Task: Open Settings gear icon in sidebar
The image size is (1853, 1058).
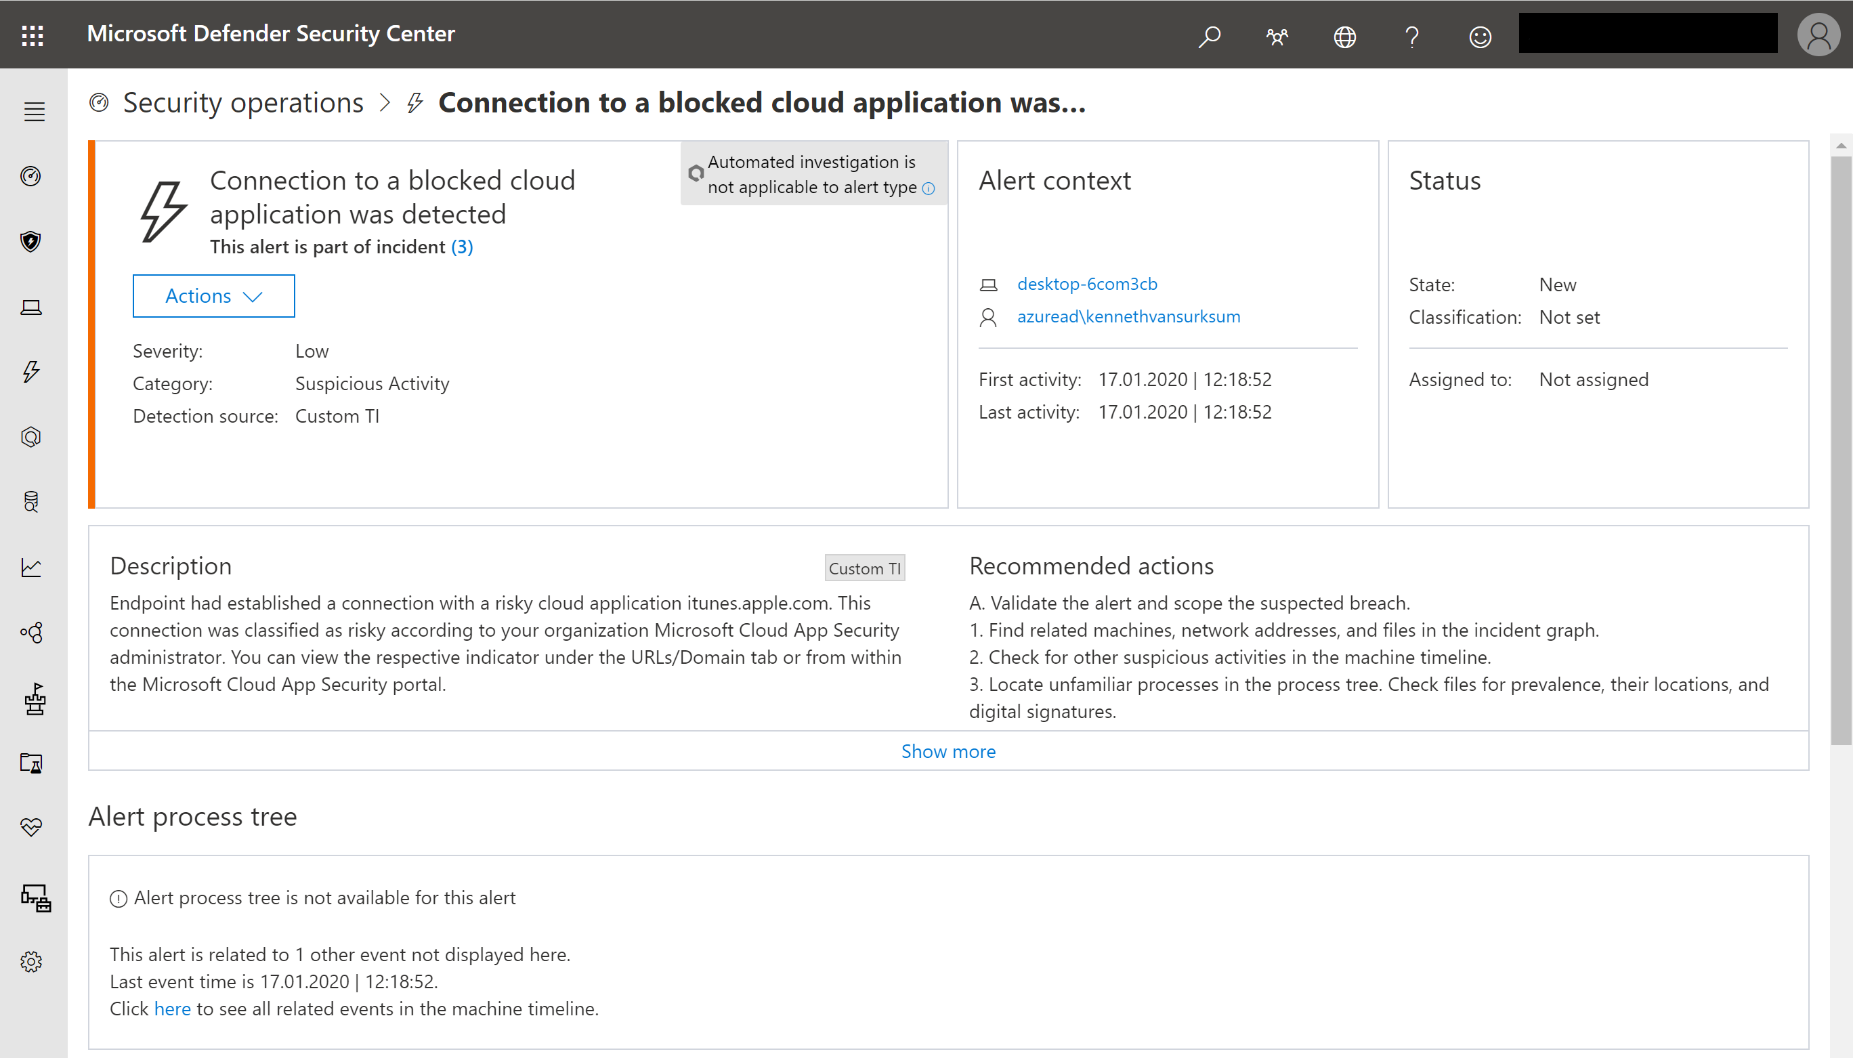Action: [30, 962]
